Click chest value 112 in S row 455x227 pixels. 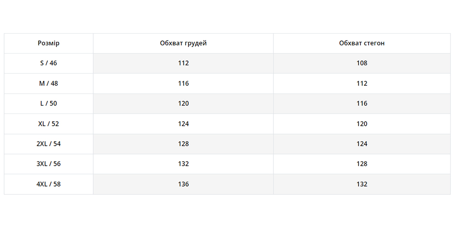[x=183, y=63]
